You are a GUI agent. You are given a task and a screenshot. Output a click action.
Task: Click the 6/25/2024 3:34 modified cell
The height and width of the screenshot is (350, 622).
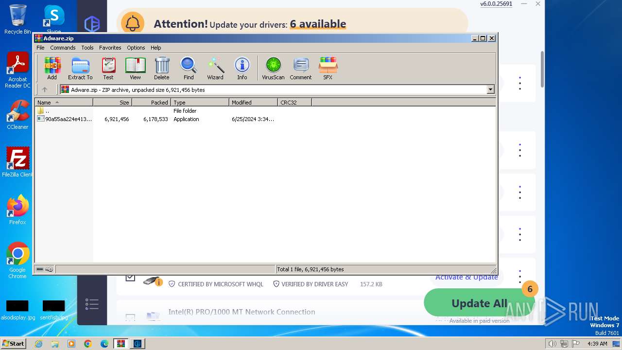(x=253, y=119)
